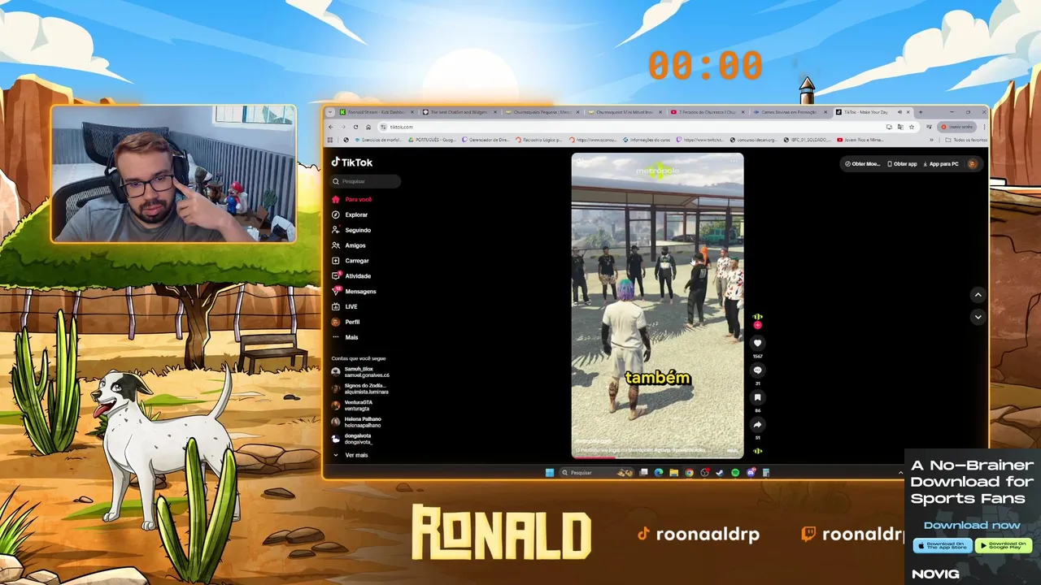Open the Windows Start menu
This screenshot has width=1041, height=585.
click(x=550, y=472)
